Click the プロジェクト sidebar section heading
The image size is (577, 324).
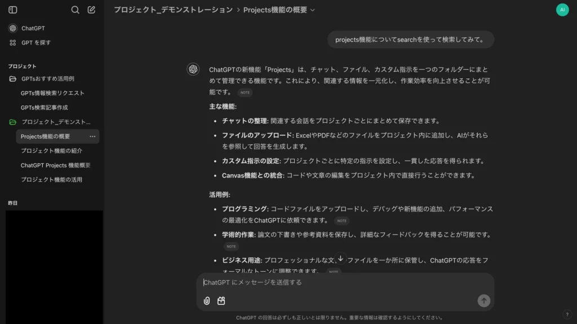point(22,66)
